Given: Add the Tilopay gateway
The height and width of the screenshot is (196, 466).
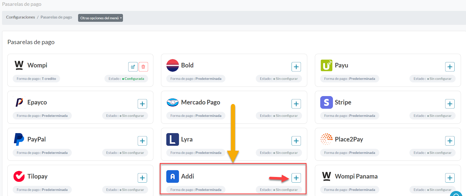Looking at the screenshot, I should coord(142,178).
